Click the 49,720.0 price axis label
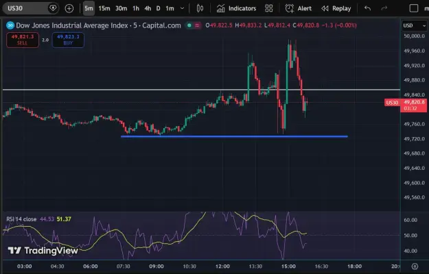The height and width of the screenshot is (274, 429). (x=414, y=139)
